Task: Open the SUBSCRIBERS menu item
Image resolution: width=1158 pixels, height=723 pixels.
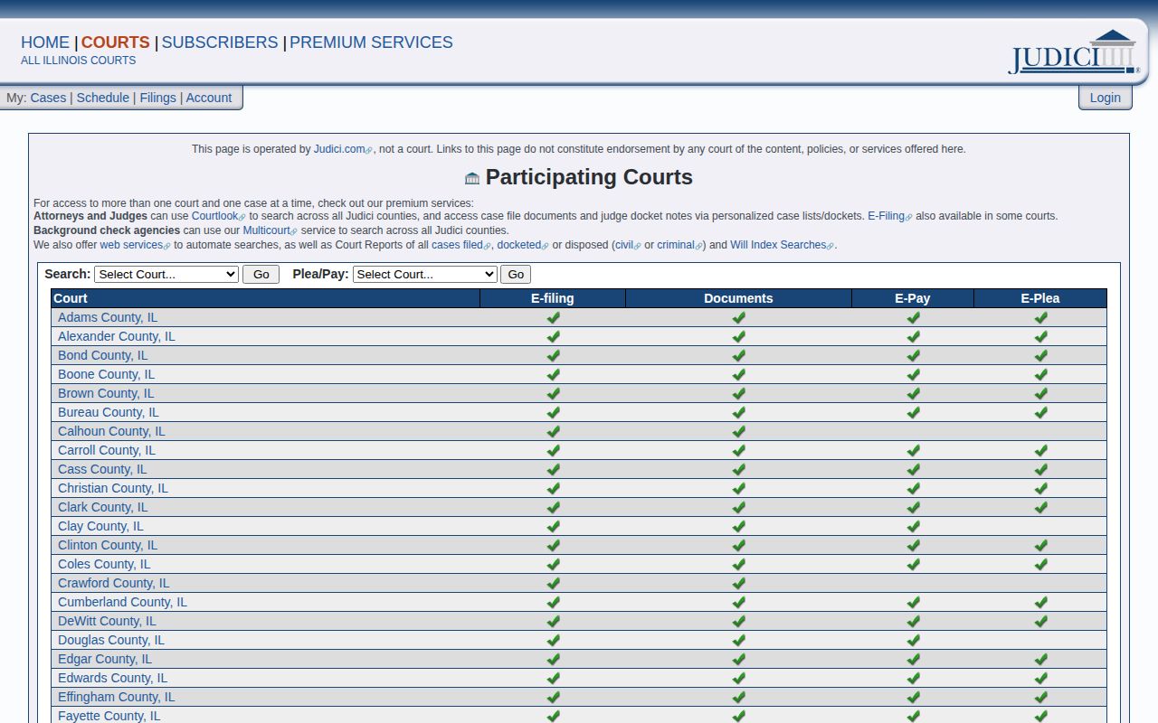Action: (x=220, y=42)
